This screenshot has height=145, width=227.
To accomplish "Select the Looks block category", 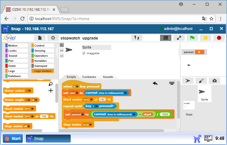I will pos(16,50).
